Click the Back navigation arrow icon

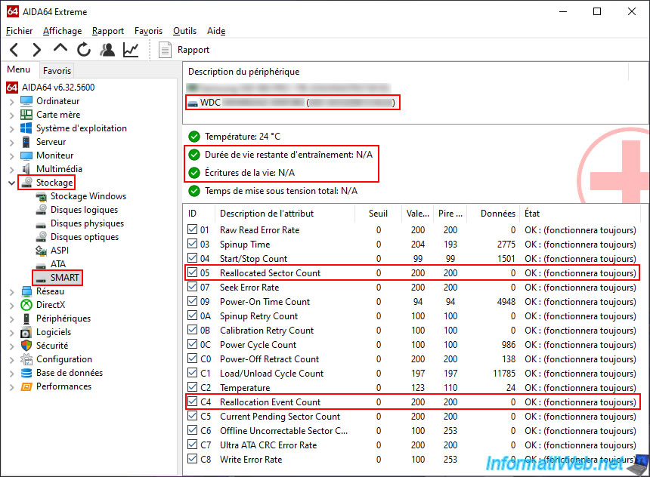pos(14,50)
